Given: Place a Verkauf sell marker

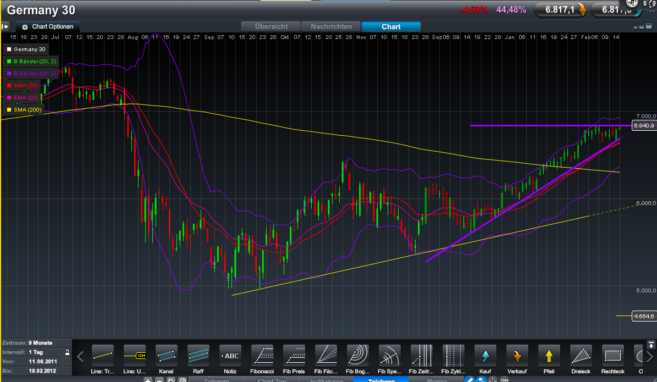Looking at the screenshot, I should [517, 356].
